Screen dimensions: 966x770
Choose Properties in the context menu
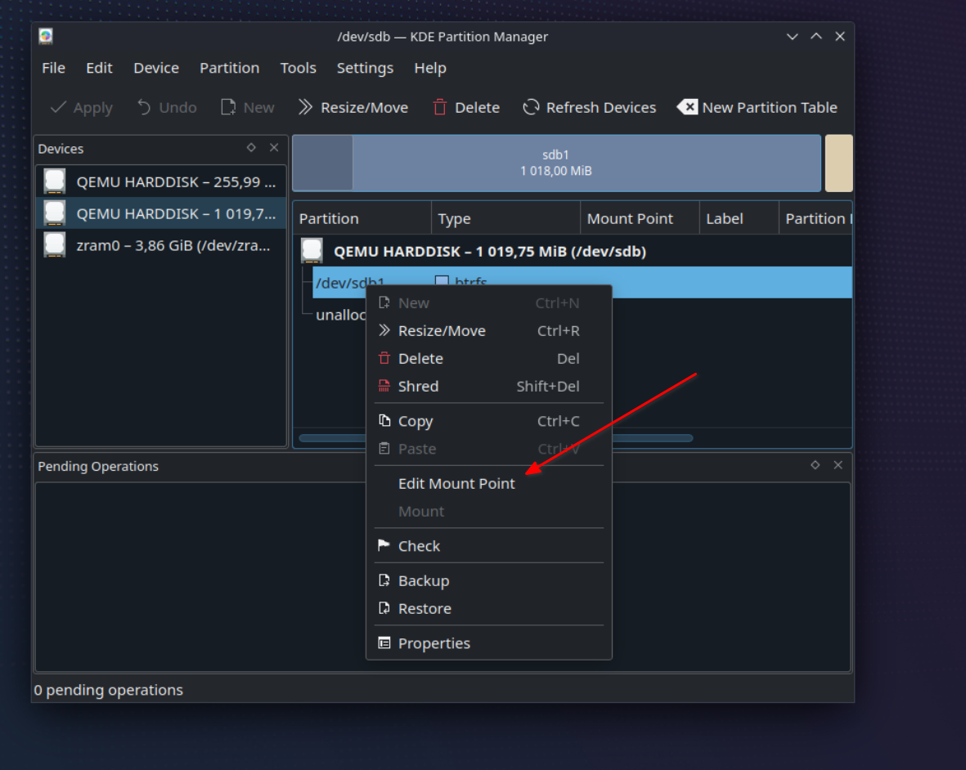488,643
